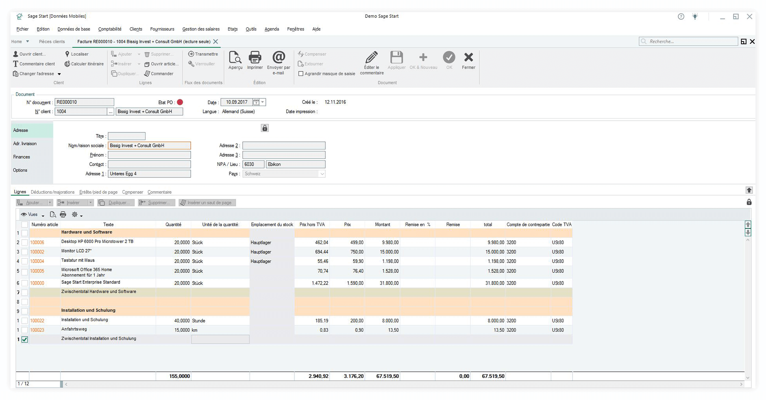Click the Commander button
Image resolution: width=766 pixels, height=400 pixels.
coord(159,74)
